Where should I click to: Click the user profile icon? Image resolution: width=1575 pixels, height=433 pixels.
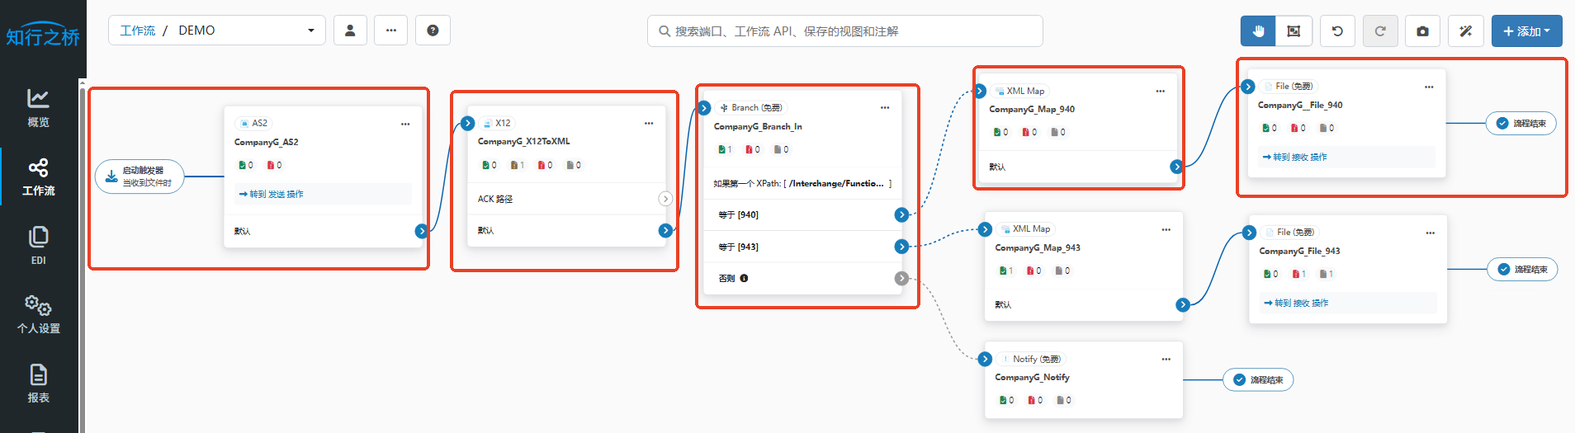coord(350,31)
